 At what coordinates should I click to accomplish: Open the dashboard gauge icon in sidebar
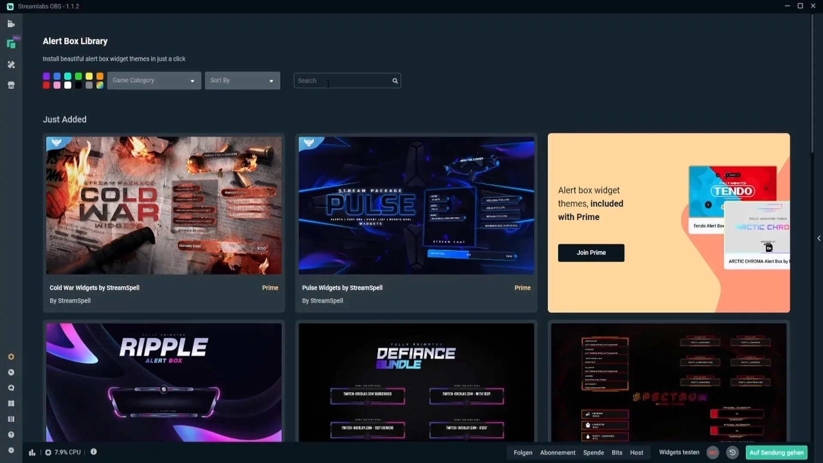point(11,372)
